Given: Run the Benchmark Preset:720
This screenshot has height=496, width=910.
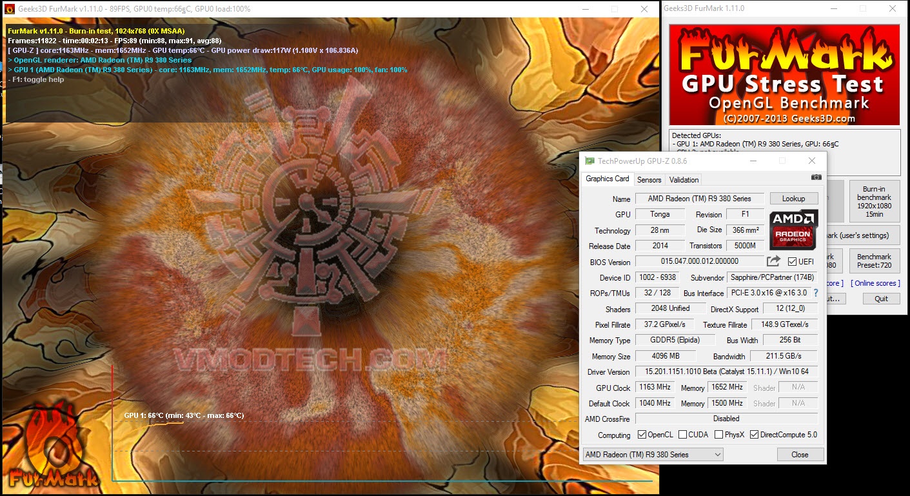Looking at the screenshot, I should (874, 261).
